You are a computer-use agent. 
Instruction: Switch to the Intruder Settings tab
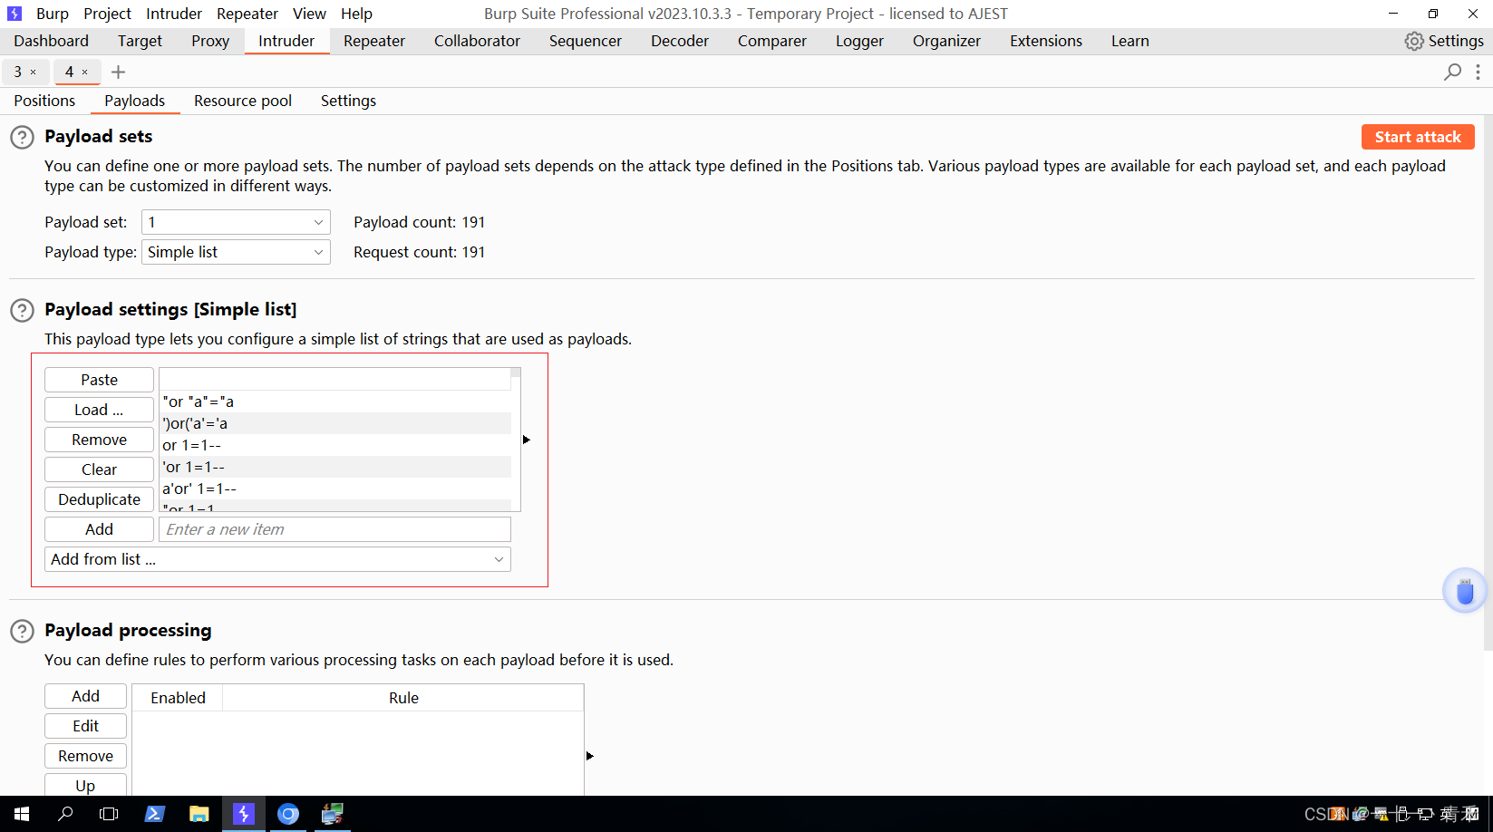coord(348,101)
